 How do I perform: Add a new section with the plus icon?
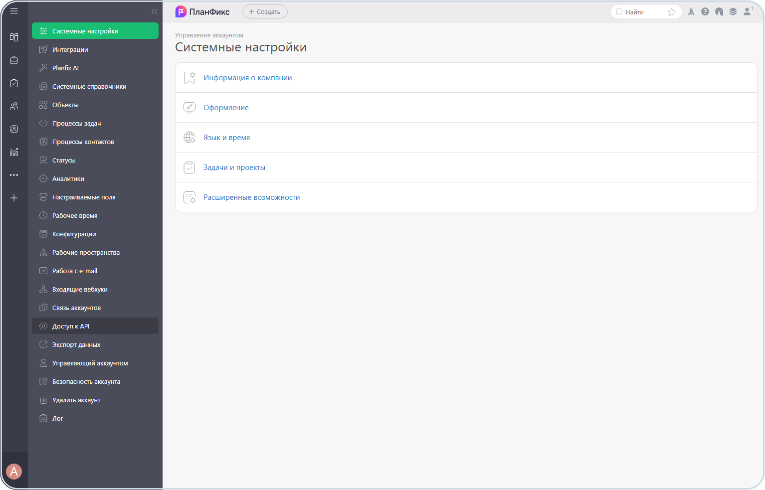click(14, 198)
